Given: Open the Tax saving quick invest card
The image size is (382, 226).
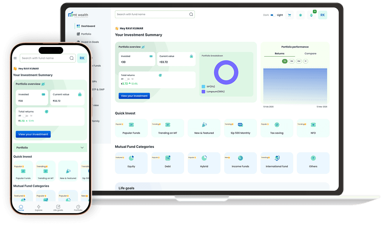Looking at the screenshot, I should (277, 128).
